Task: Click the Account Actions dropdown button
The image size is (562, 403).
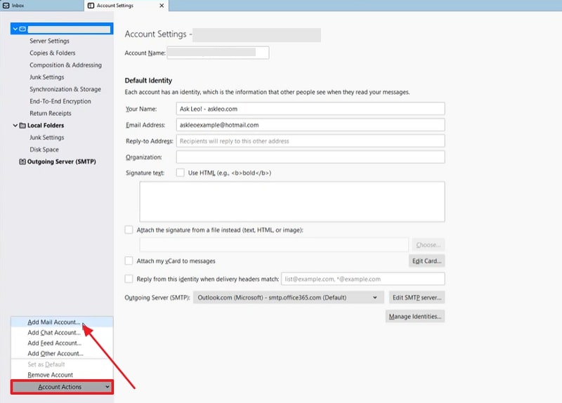Action: point(62,387)
